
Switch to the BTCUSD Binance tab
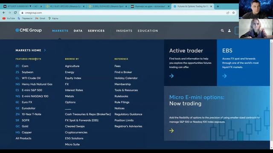click(65, 6)
